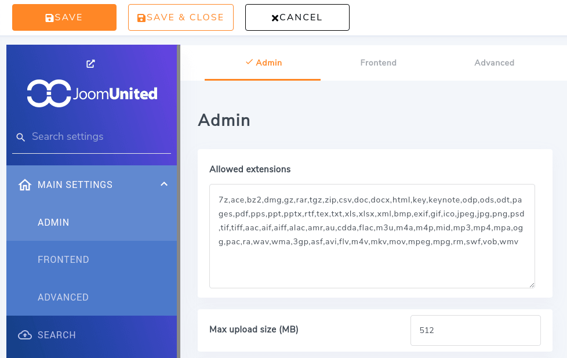Collapse the Main Settings chevron
Viewport: 567px width, 358px height.
tap(164, 185)
